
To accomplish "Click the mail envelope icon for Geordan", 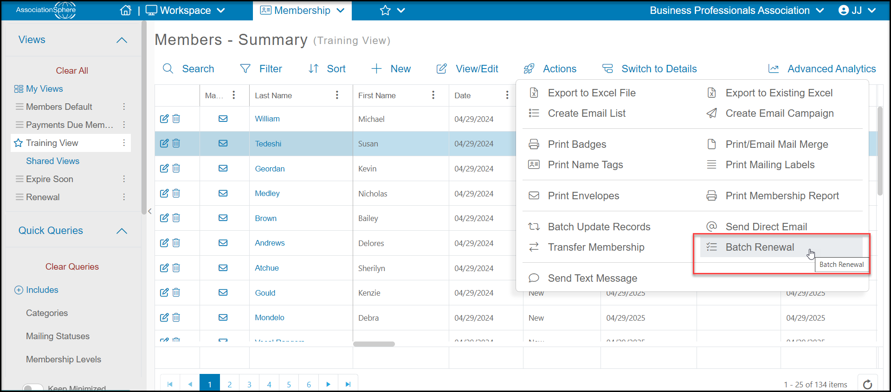I will coord(223,168).
